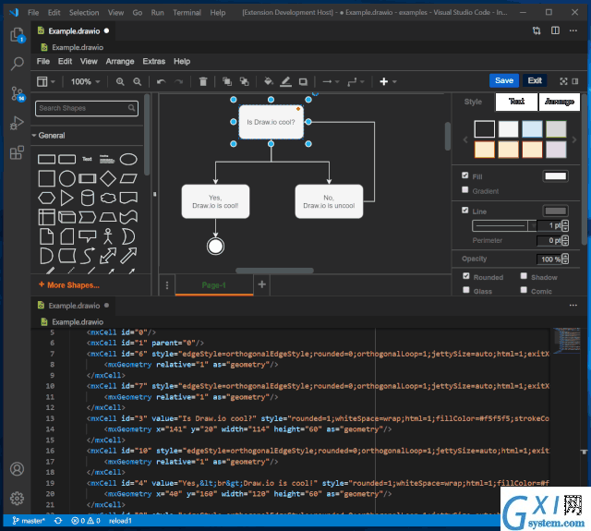Open the fill color bucket tool
Screen dimensions: 591x531
[269, 81]
